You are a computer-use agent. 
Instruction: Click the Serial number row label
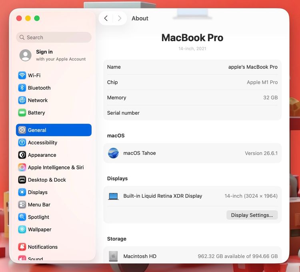(x=123, y=113)
